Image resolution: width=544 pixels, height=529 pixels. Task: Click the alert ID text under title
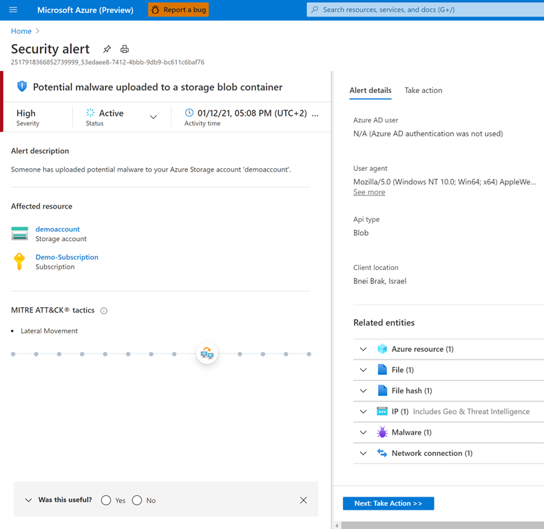click(107, 62)
